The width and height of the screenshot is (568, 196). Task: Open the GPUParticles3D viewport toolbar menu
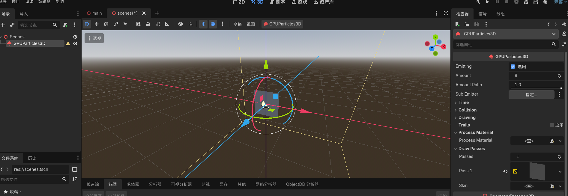pos(282,24)
